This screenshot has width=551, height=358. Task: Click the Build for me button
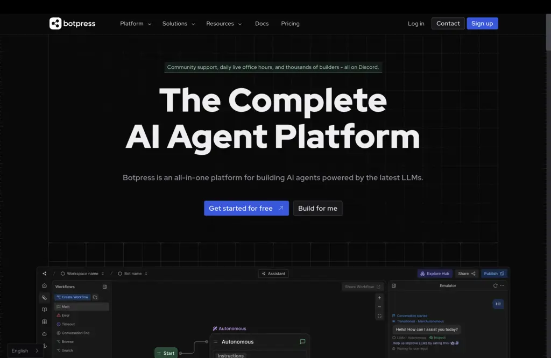pos(317,208)
